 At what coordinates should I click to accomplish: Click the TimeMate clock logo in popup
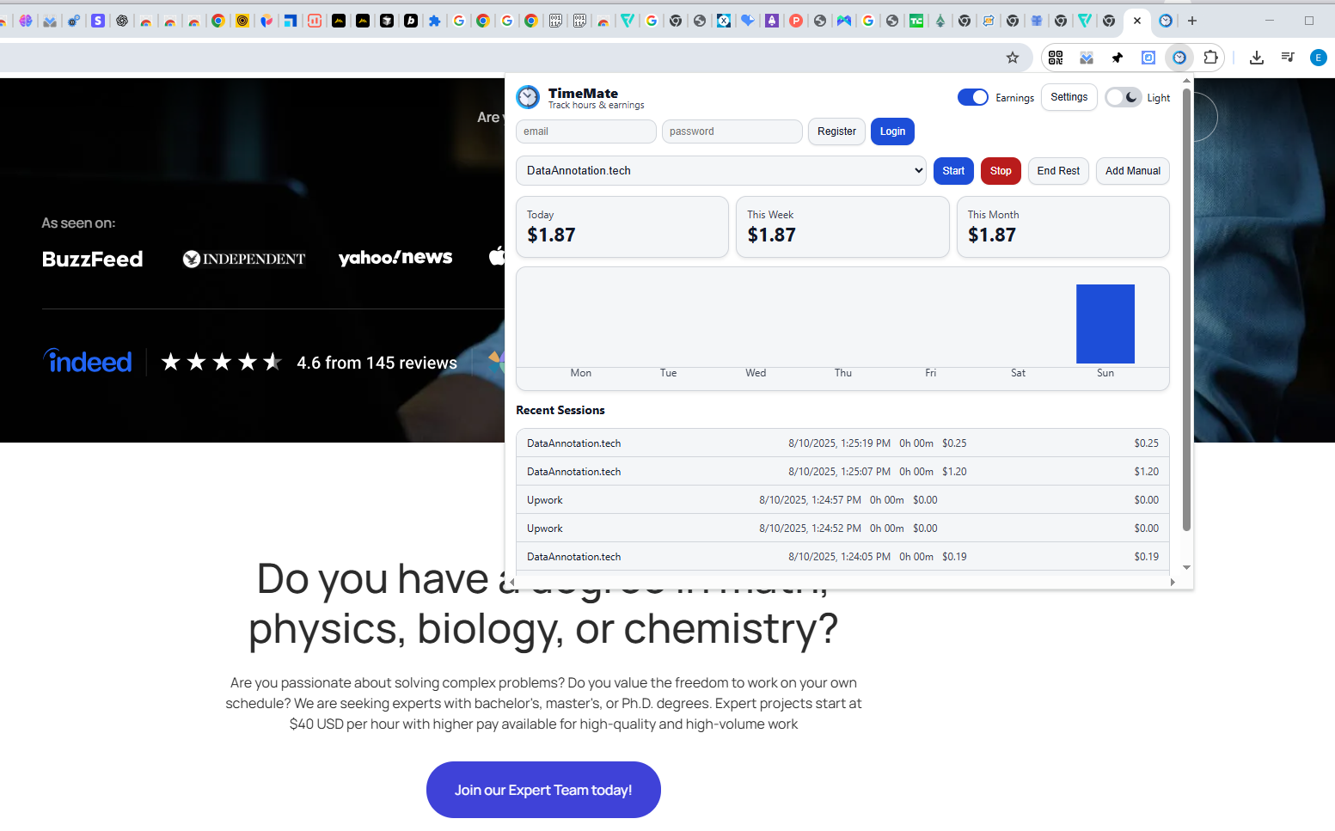(528, 97)
